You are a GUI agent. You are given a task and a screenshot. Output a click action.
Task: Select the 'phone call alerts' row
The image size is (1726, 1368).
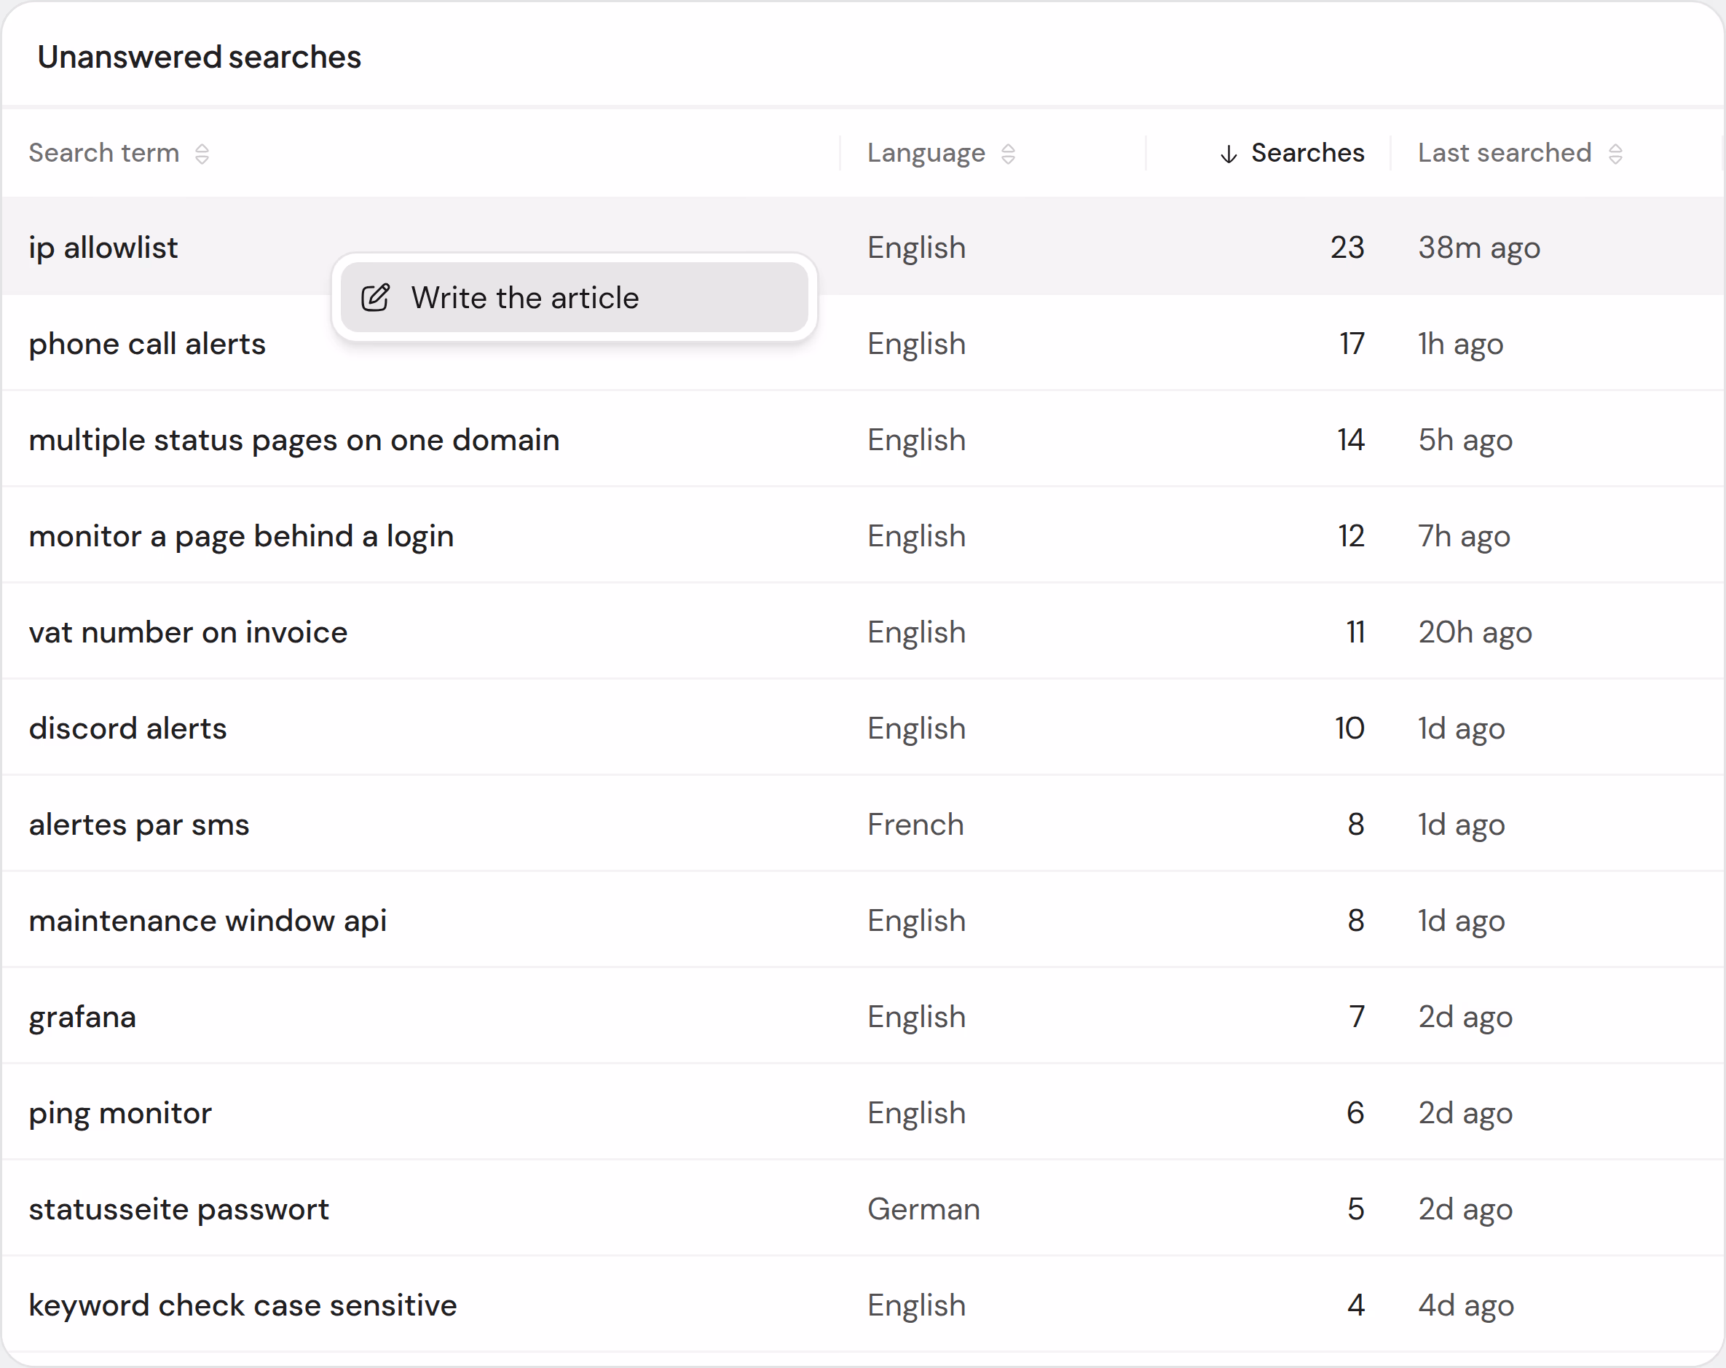pos(863,344)
